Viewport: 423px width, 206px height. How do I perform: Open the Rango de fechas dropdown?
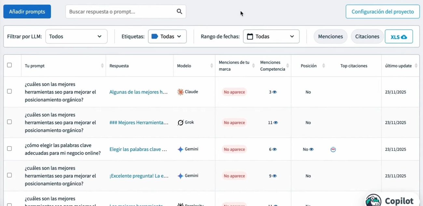271,36
